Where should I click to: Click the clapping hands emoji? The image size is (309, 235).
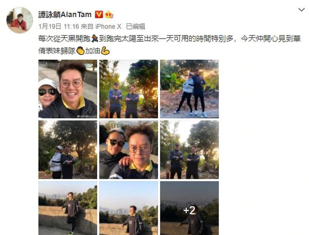tap(81, 51)
